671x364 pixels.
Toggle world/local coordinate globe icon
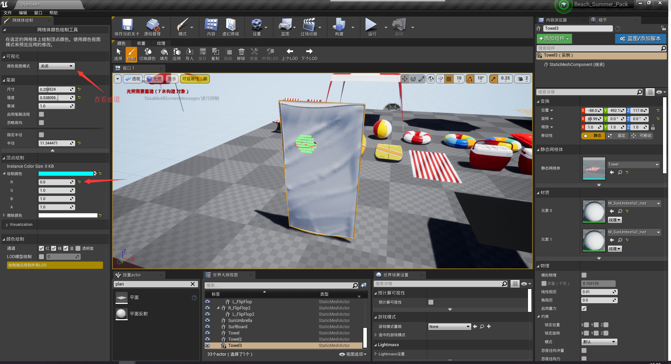coord(431,79)
